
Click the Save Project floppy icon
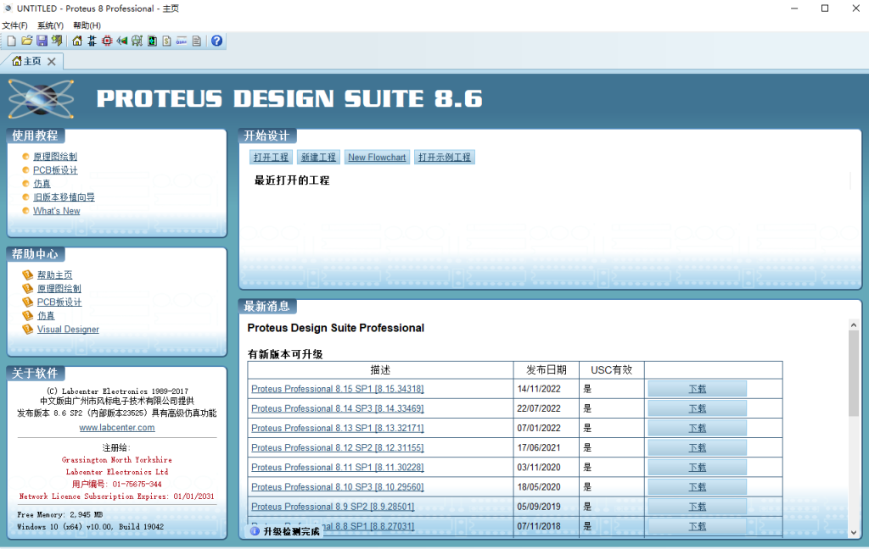click(x=42, y=41)
